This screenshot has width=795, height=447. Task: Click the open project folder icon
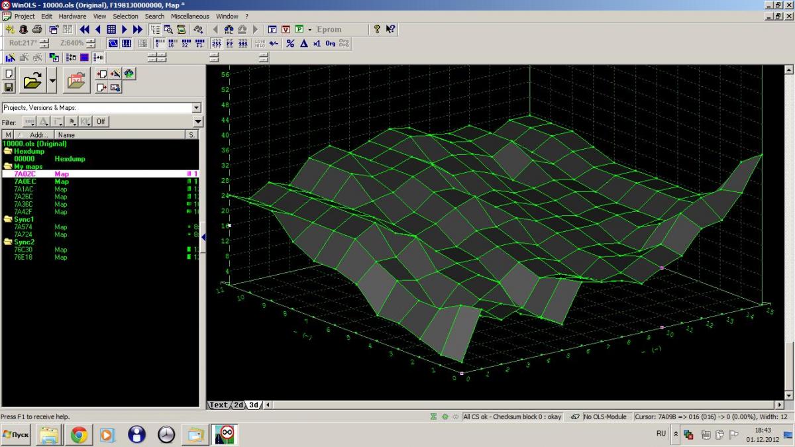point(32,81)
